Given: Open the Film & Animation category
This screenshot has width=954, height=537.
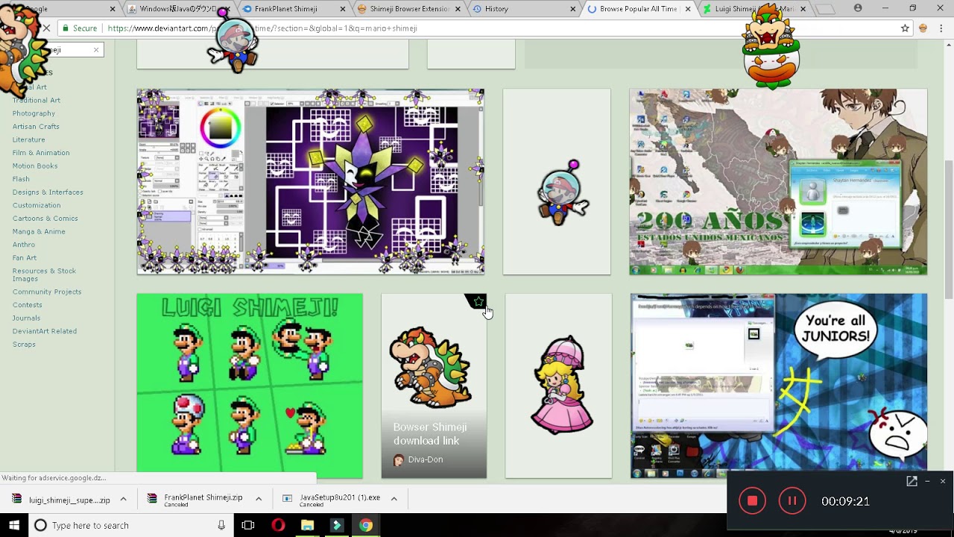Looking at the screenshot, I should tap(41, 153).
